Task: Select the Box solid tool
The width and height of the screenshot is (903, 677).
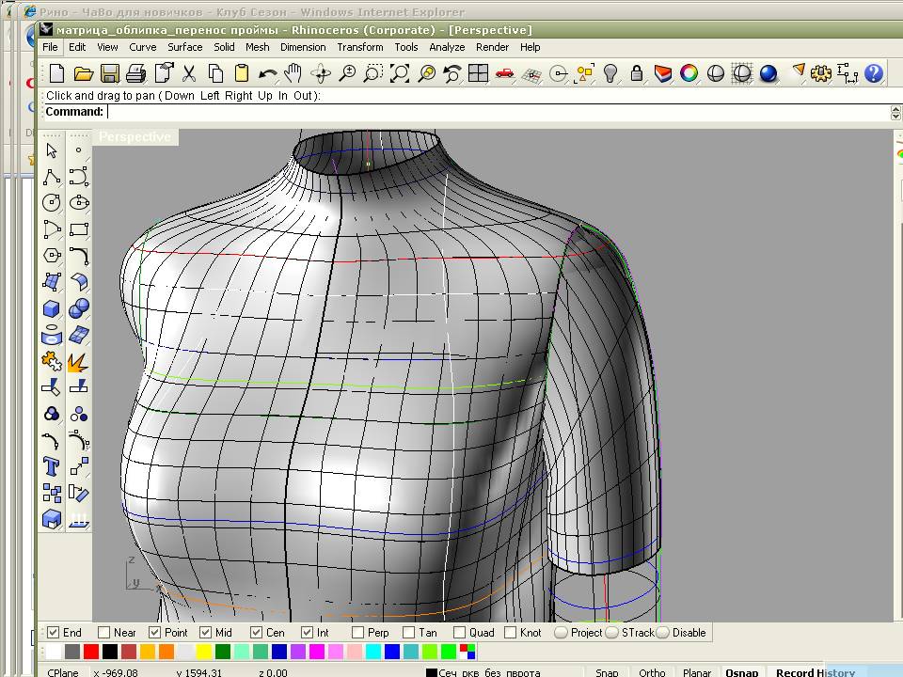Action: [x=52, y=308]
